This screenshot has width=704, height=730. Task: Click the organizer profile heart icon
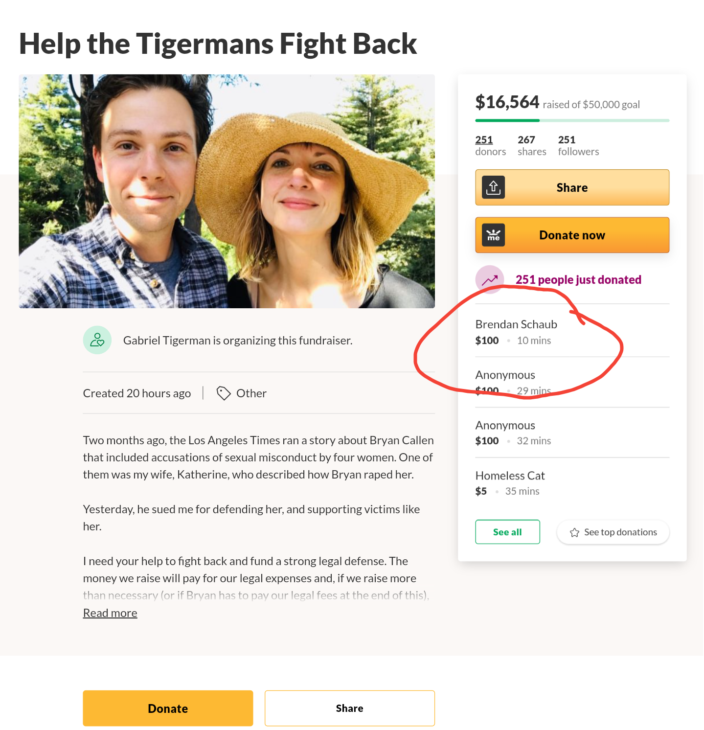click(x=97, y=340)
